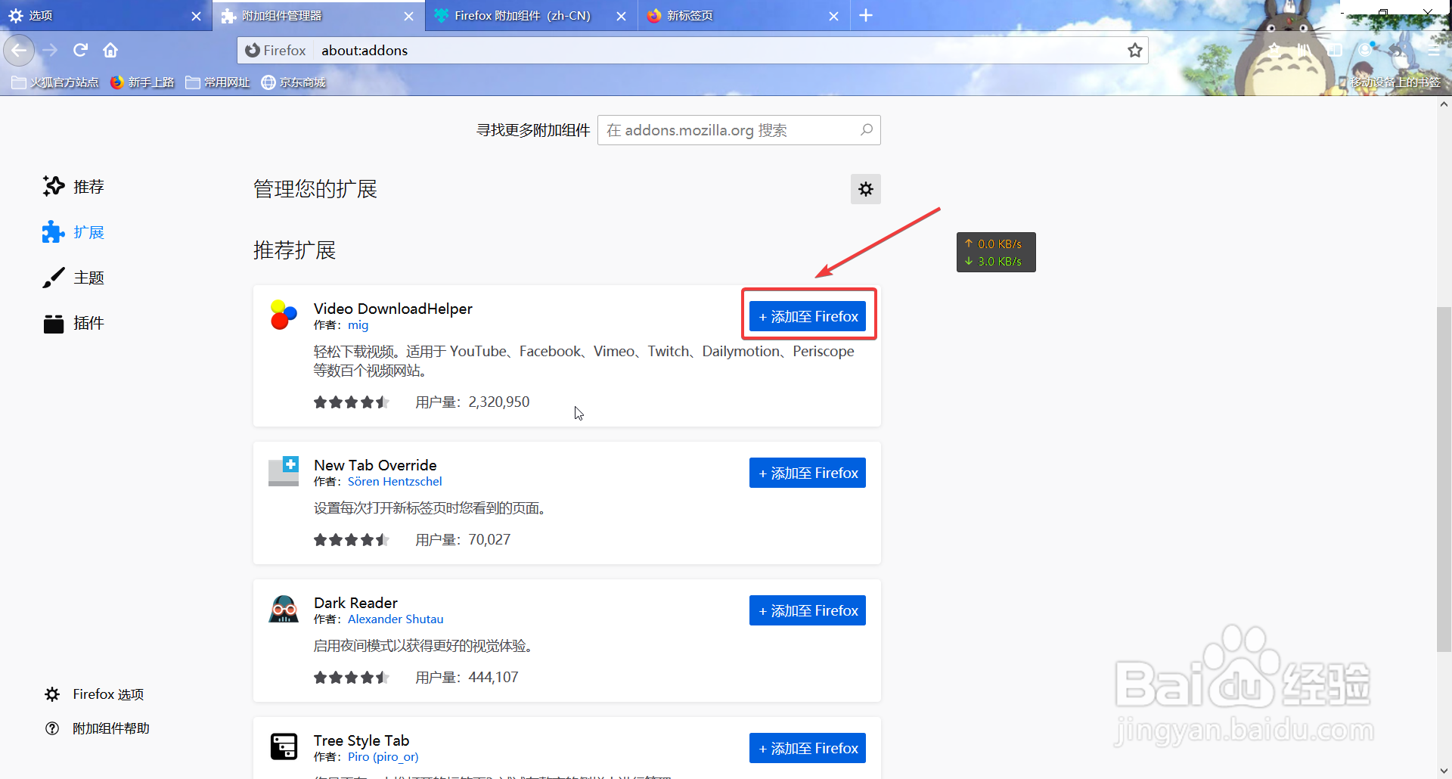Viewport: 1452px width, 779px height.
Task: Open the 插件 (Plugins) section in sidebar
Action: pos(87,323)
